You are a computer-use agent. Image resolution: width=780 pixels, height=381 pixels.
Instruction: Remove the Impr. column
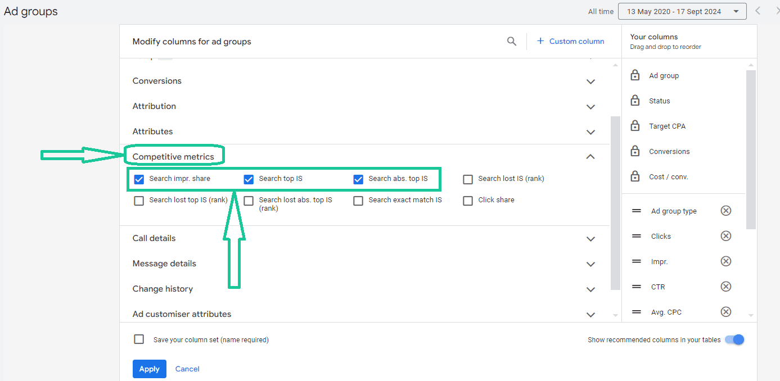[726, 261]
